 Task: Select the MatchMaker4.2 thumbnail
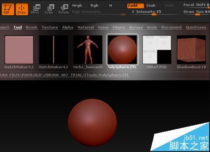[x=53, y=50]
